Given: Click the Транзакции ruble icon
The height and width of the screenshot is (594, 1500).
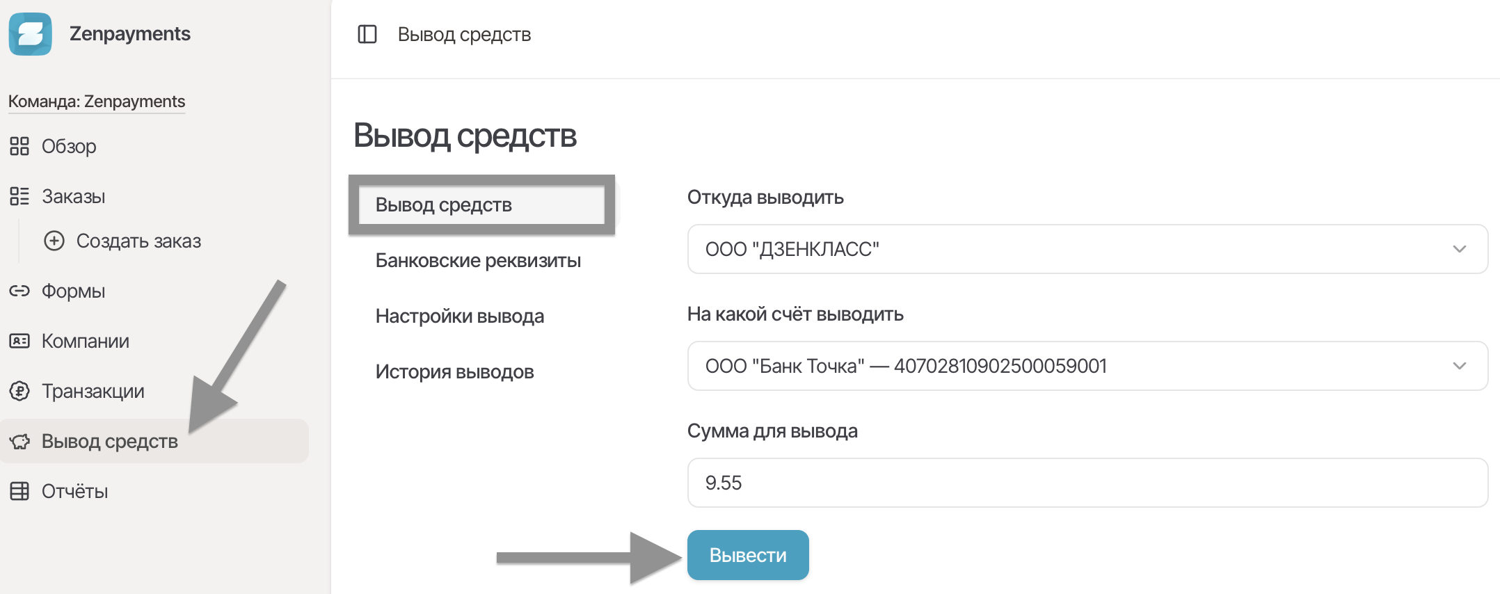Looking at the screenshot, I should point(19,391).
